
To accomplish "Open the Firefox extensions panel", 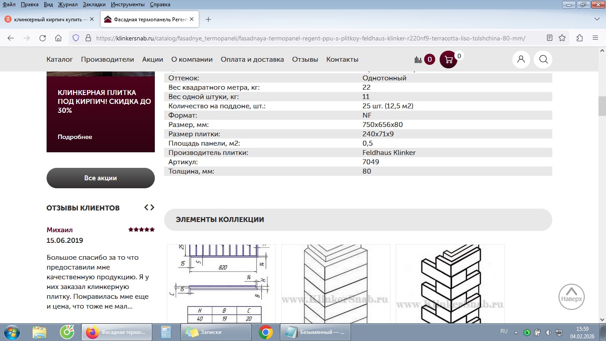I will pyautogui.click(x=579, y=38).
